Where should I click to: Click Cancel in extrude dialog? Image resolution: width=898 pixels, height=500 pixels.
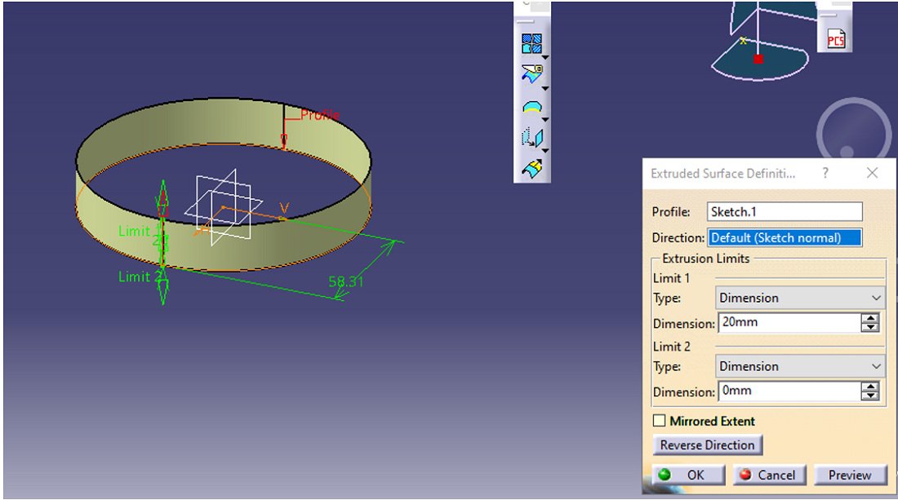tap(769, 475)
